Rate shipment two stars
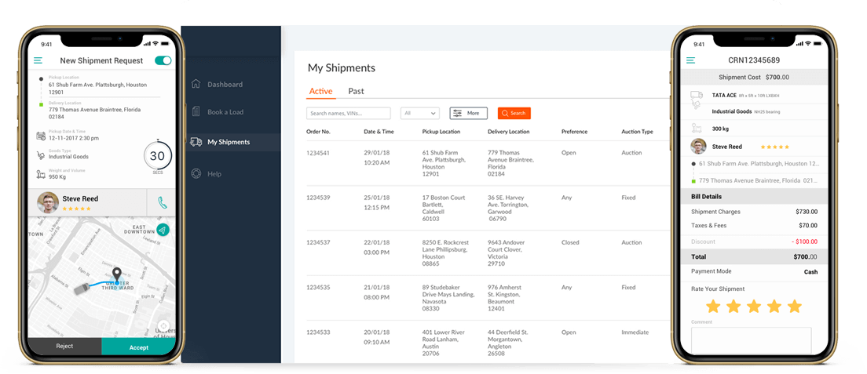 pos(733,306)
